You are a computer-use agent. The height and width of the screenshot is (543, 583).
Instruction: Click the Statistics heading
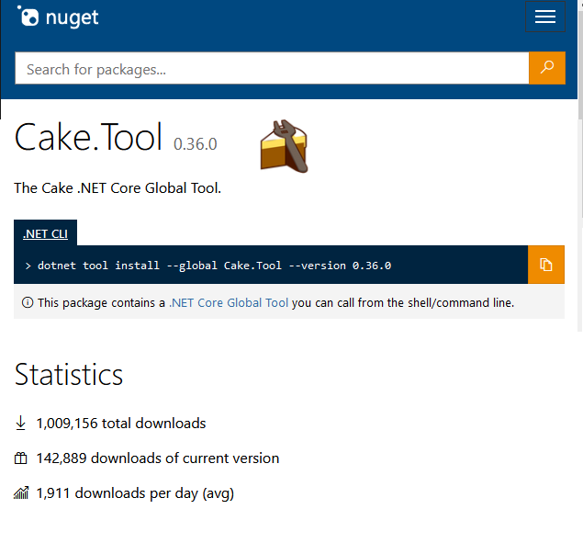tap(69, 375)
